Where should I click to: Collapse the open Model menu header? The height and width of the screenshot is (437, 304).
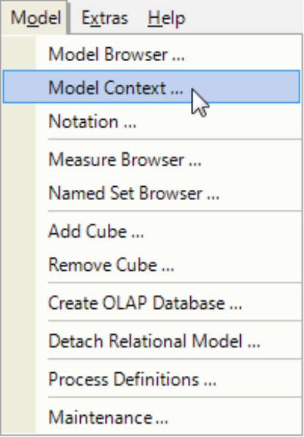pos(35,18)
